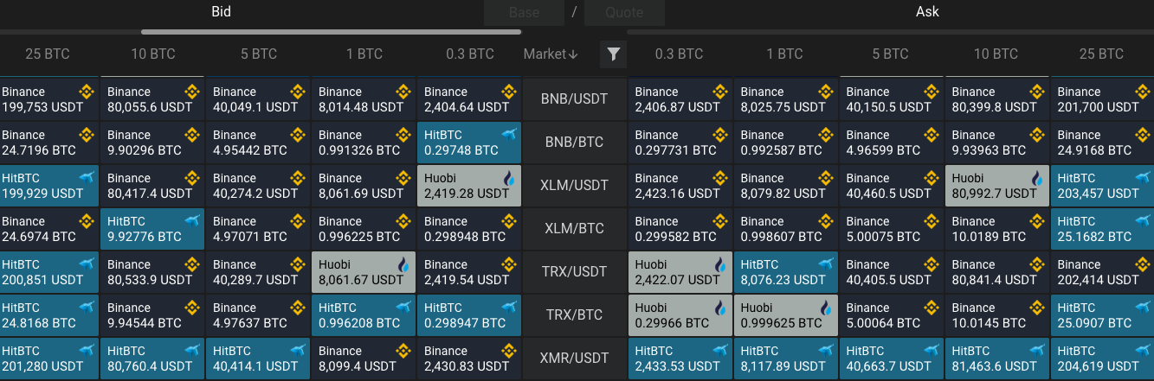Viewport: 1154px width, 381px height.
Task: Select the XLM/USDT market row label
Action: pyautogui.click(x=574, y=186)
